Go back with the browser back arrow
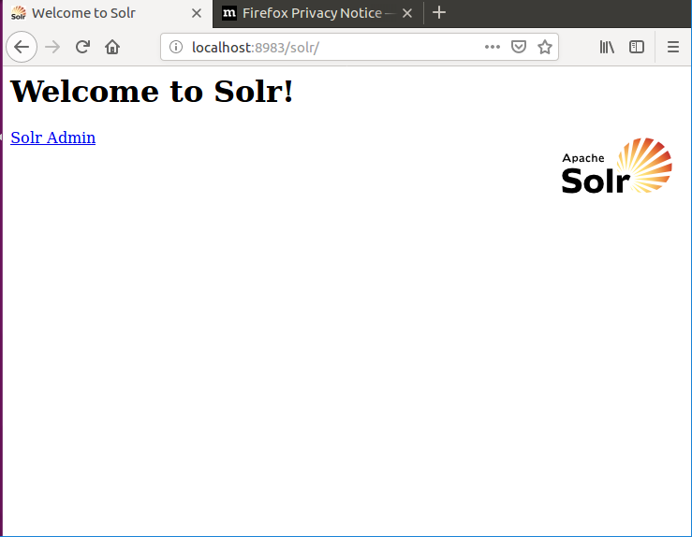 click(22, 47)
